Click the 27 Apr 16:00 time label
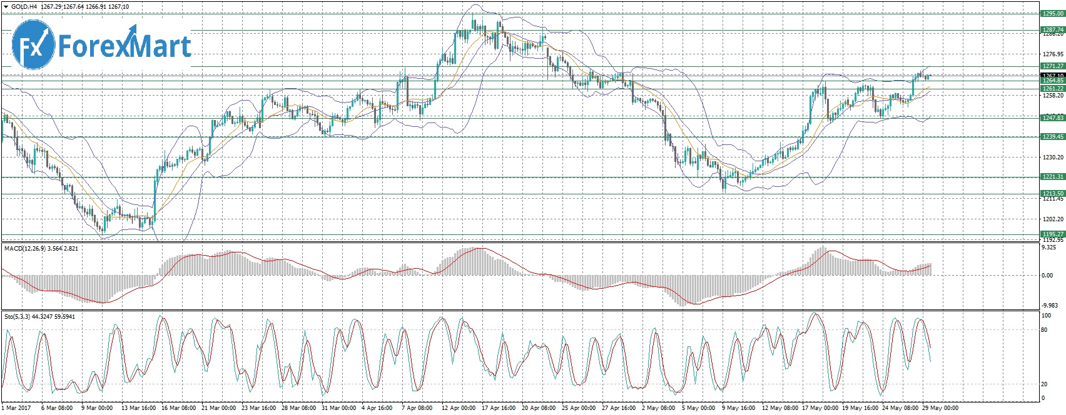Viewport: 1066px width, 415px height. (x=619, y=408)
